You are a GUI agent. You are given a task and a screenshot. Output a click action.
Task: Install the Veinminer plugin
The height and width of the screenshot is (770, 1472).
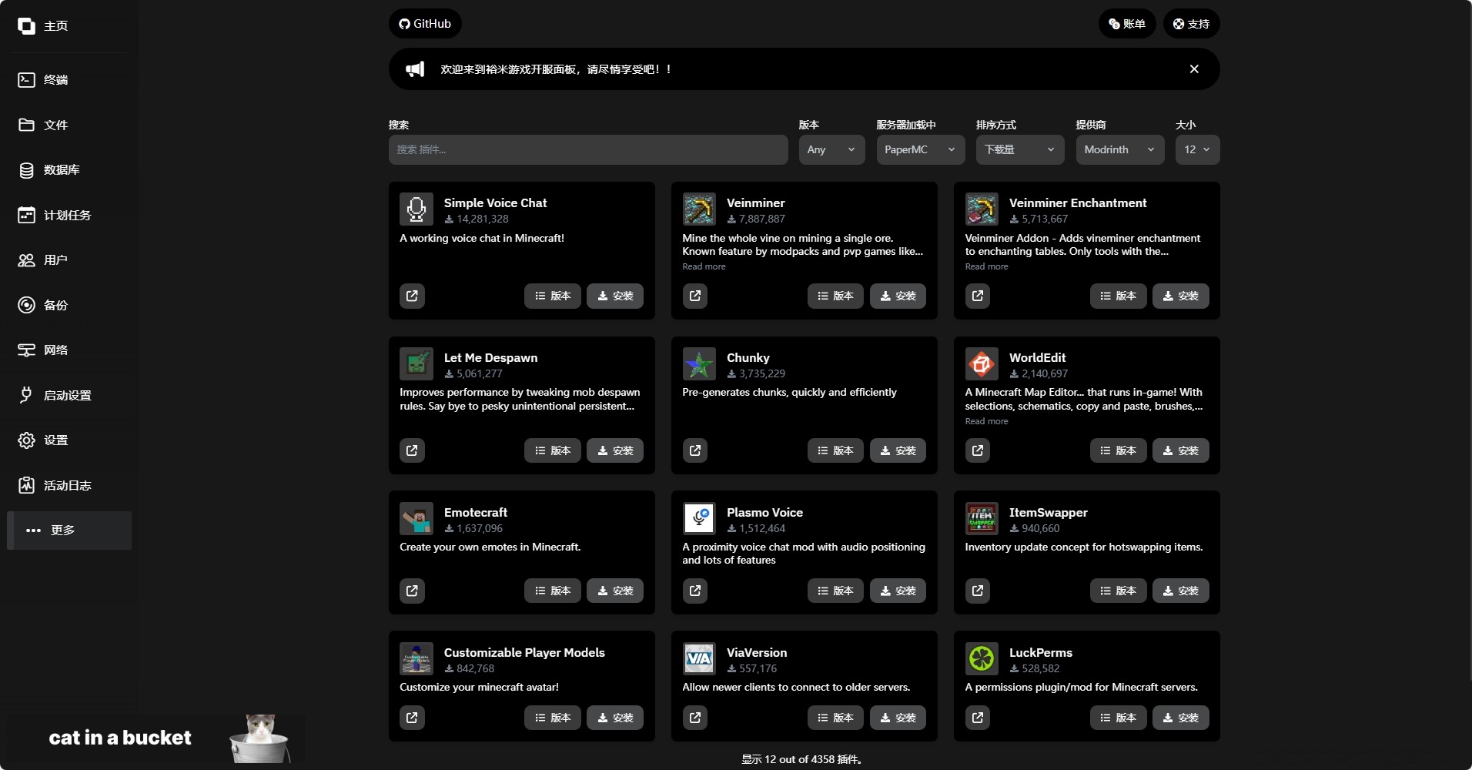[x=898, y=296]
